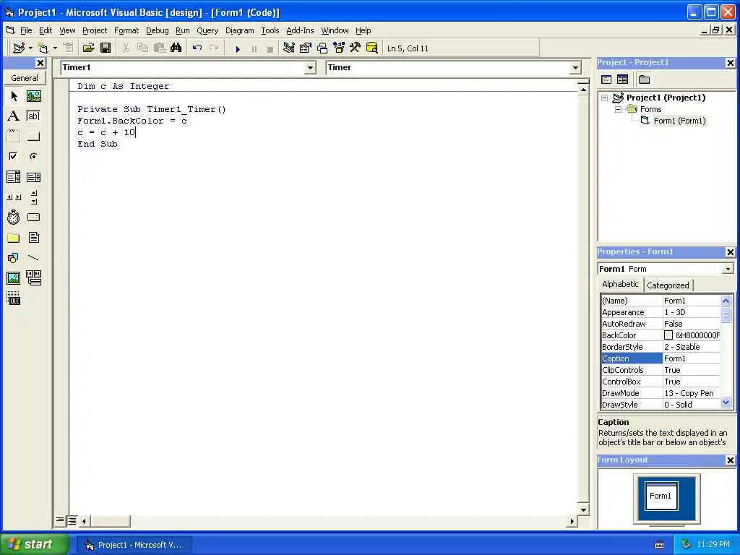Open Add Project dropdown arrow
Image resolution: width=740 pixels, height=555 pixels.
point(30,48)
